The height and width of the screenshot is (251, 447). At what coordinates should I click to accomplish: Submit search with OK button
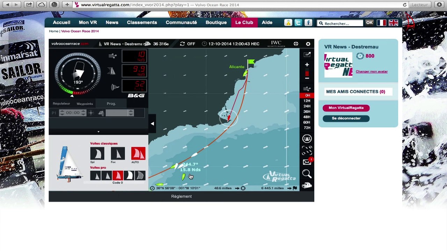pos(369,23)
